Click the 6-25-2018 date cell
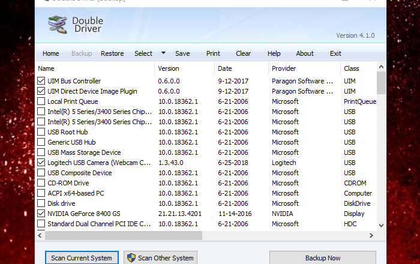 pos(233,162)
